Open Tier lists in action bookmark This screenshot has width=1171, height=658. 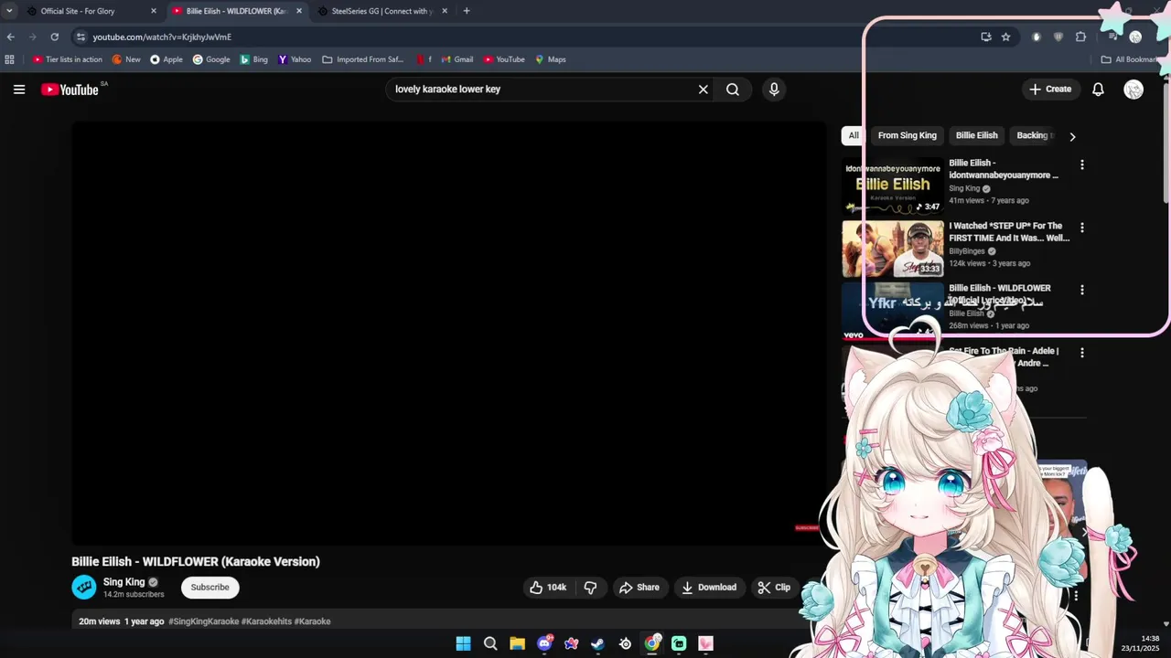(x=68, y=59)
